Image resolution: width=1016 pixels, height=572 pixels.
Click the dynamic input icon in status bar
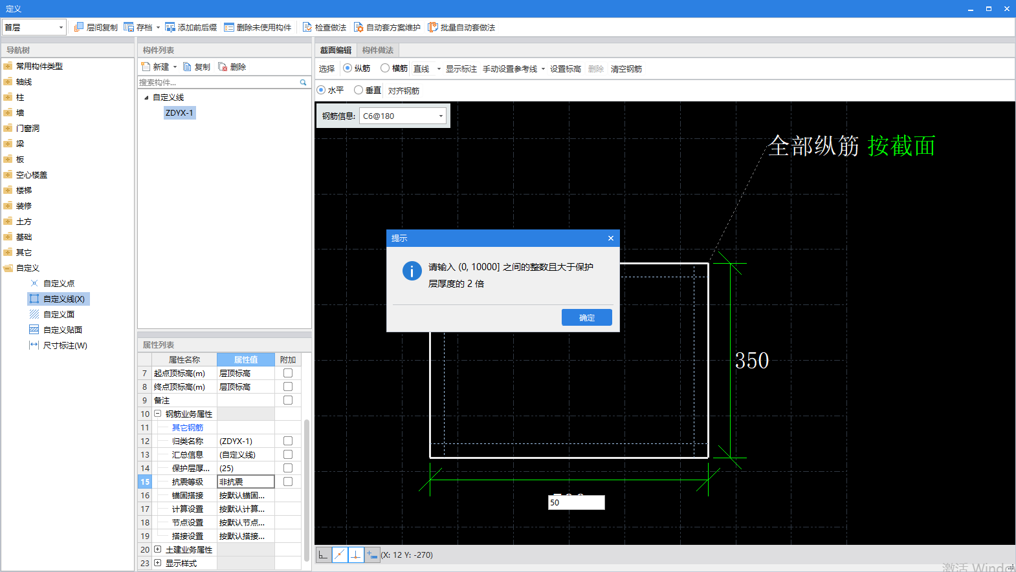tap(372, 555)
